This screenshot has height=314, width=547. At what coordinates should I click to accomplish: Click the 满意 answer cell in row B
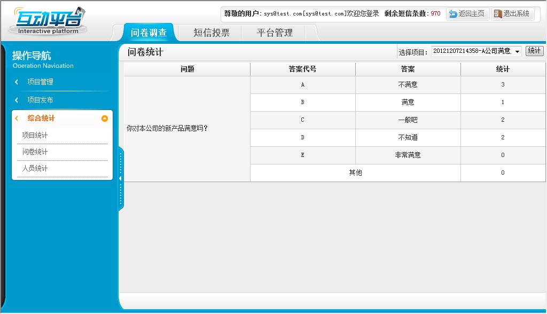[x=408, y=102]
